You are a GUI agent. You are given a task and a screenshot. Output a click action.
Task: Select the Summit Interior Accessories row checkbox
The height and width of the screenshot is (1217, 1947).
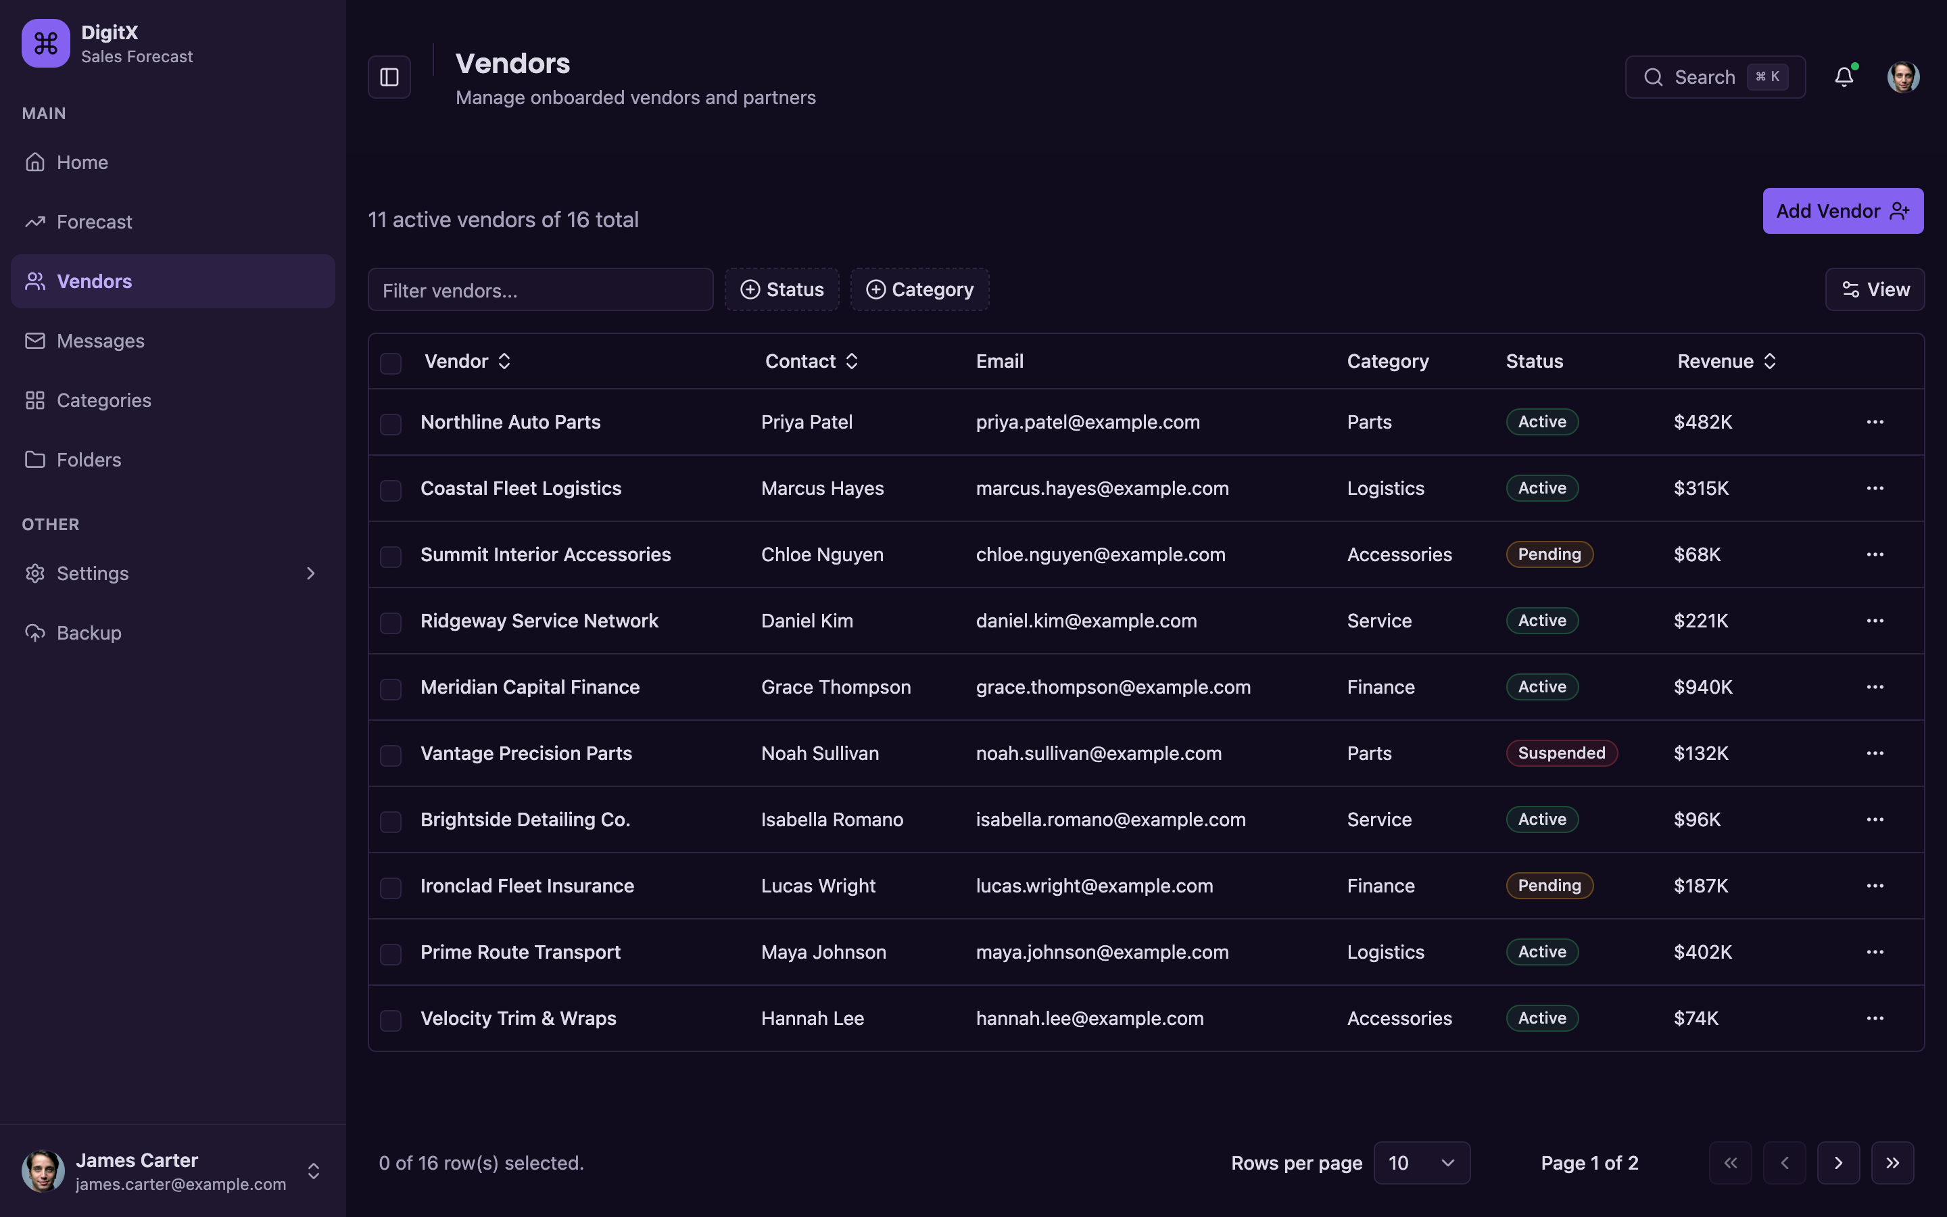pos(391,557)
